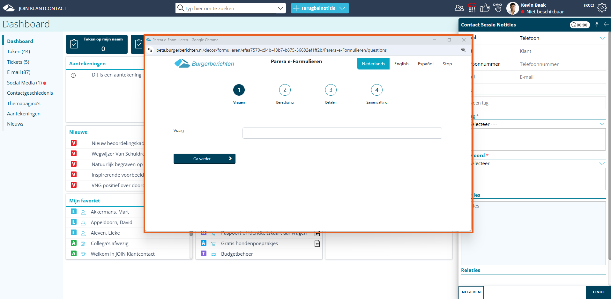Open Tickets (5) in sidebar
The image size is (611, 299).
pyautogui.click(x=18, y=62)
